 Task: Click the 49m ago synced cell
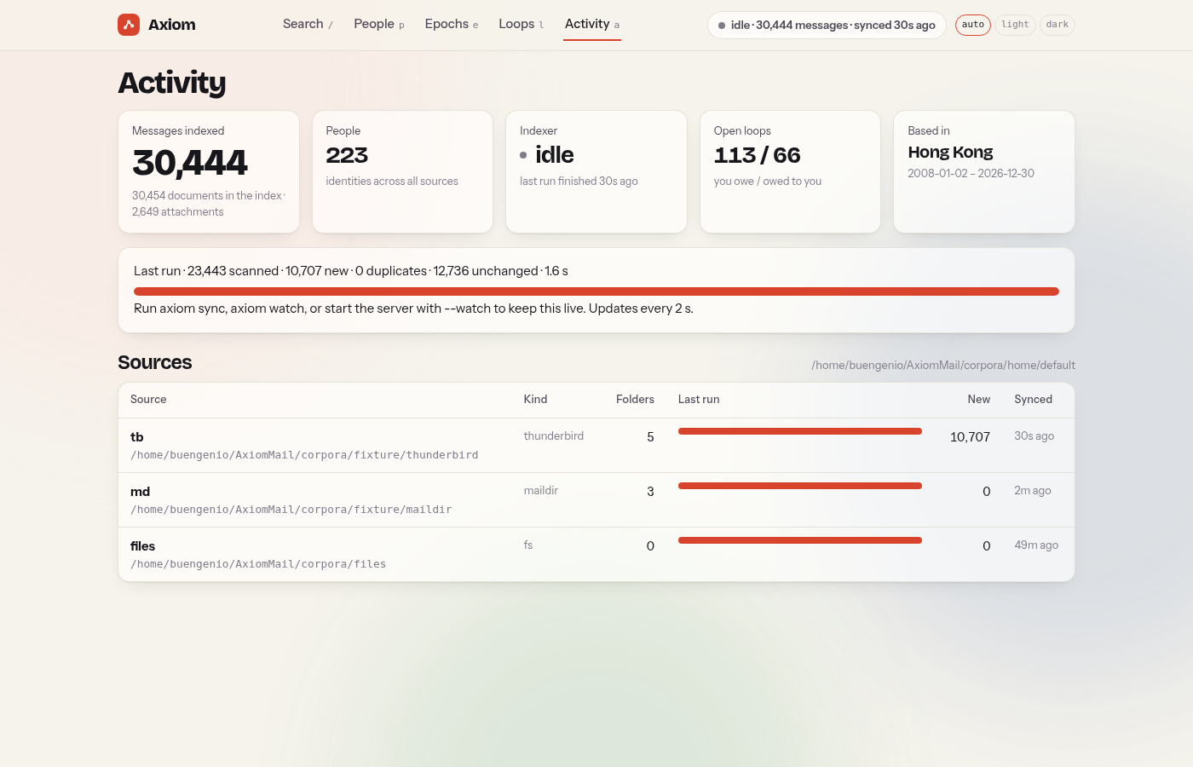(1036, 545)
